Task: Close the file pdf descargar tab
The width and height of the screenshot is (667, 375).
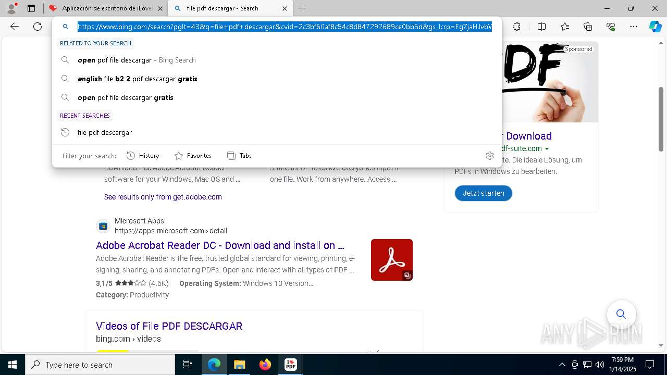Action: point(285,8)
